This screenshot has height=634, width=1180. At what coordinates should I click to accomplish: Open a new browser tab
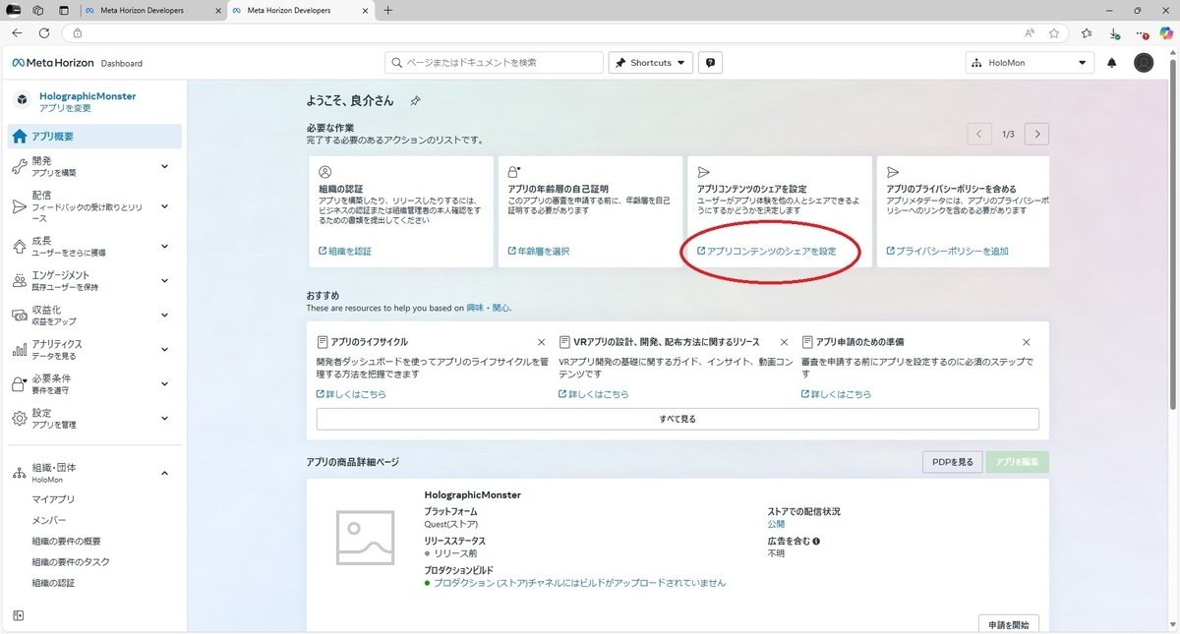point(388,10)
